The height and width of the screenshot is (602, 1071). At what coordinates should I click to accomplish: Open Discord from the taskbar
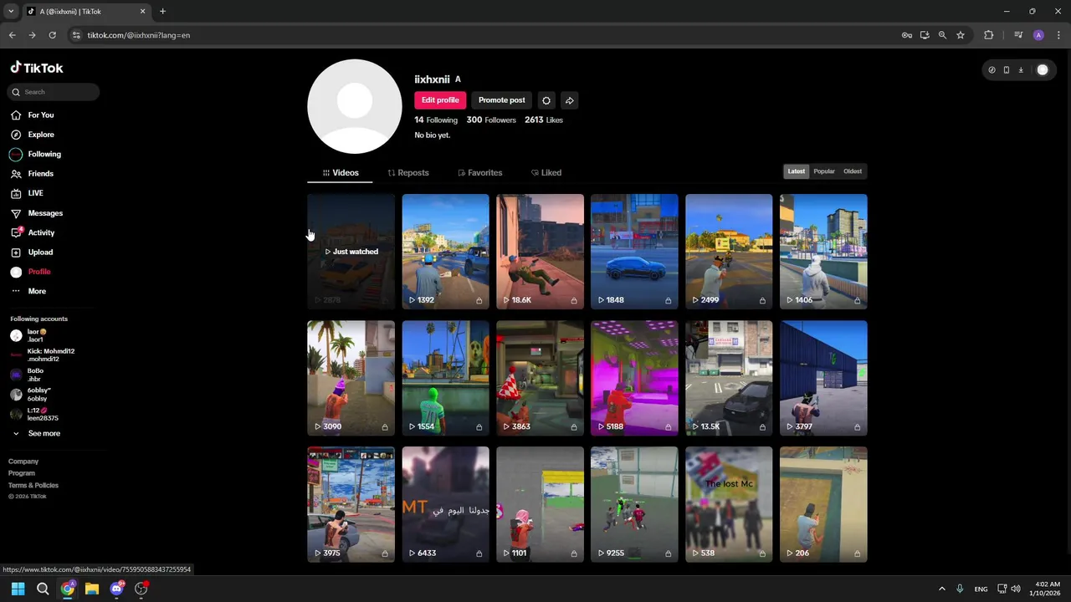click(116, 589)
